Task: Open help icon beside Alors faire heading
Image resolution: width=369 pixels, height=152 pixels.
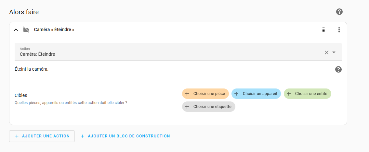Action: 339,12
